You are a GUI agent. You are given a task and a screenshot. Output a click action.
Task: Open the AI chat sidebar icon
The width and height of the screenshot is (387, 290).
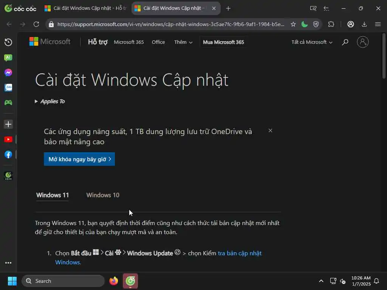click(8, 57)
